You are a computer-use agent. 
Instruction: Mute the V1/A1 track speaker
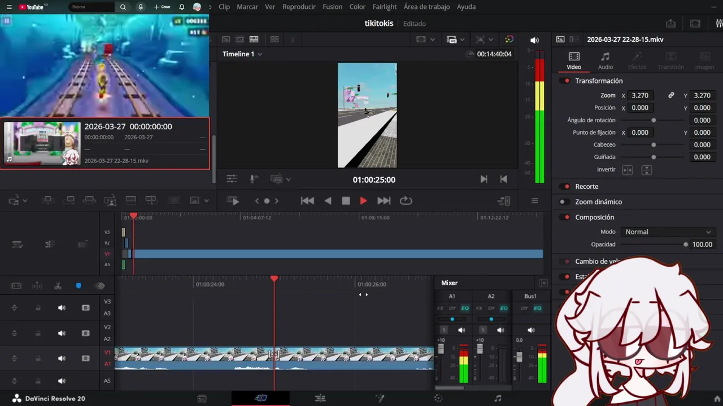pyautogui.click(x=62, y=358)
